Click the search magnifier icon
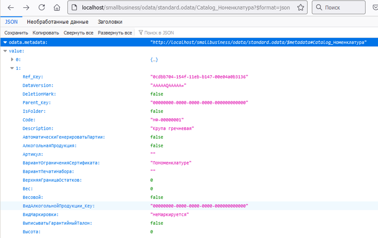 coord(319,8)
